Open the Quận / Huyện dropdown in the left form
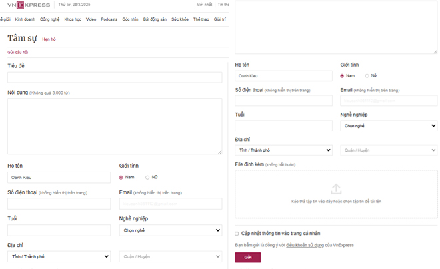The width and height of the screenshot is (440, 269). point(171,256)
